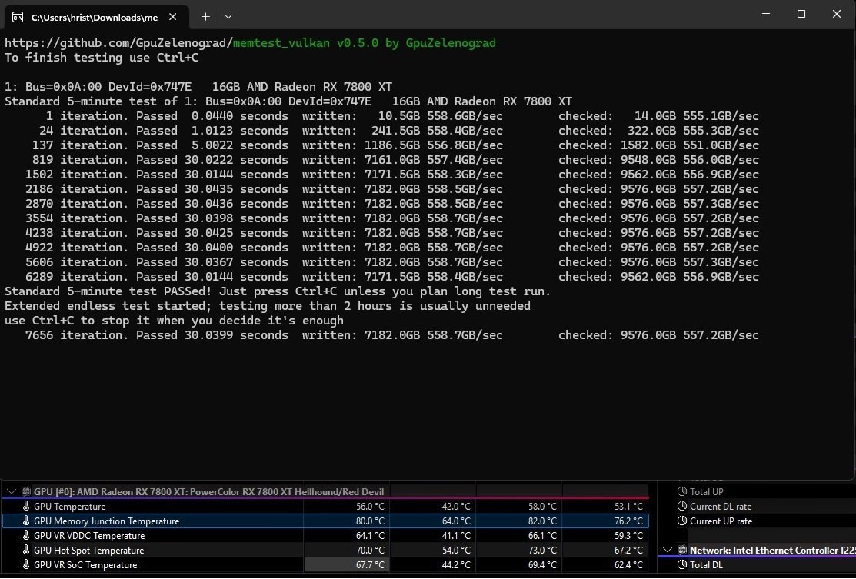Screen dimensions: 856x579
Task: Click clock icon beside Current UP rate
Action: 682,521
